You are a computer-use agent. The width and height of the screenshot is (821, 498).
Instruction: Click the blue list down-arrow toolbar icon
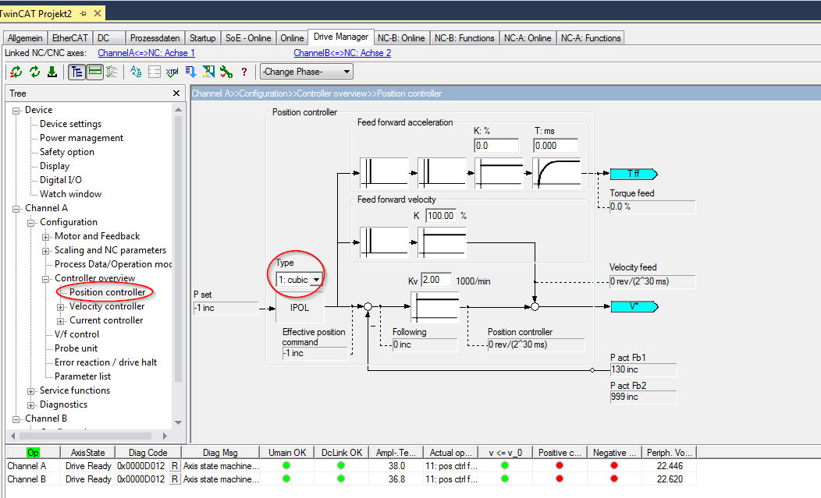(x=190, y=72)
